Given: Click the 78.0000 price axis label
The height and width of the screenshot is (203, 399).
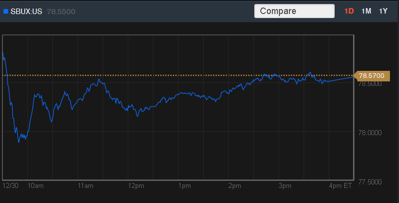Looking at the screenshot, I should coord(370,133).
